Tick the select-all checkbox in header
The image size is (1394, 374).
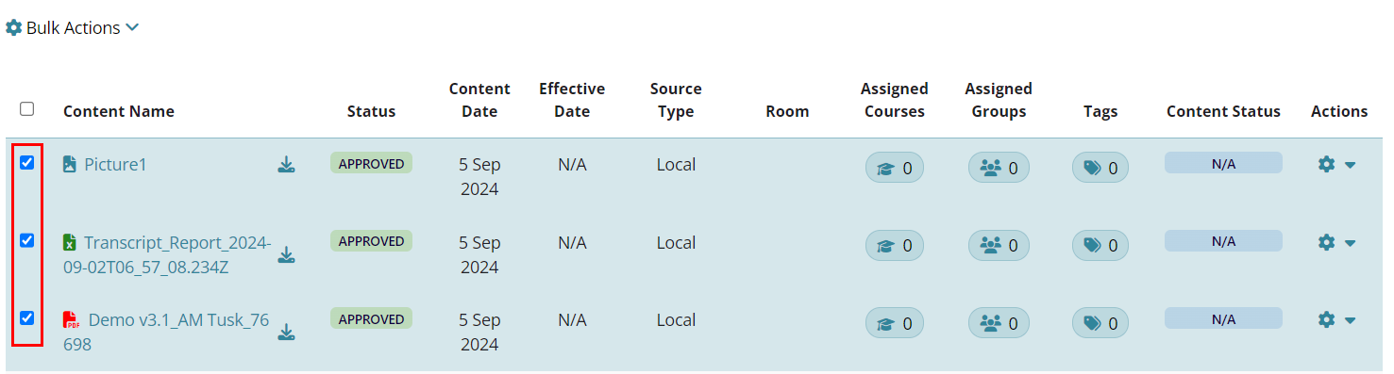pyautogui.click(x=27, y=108)
